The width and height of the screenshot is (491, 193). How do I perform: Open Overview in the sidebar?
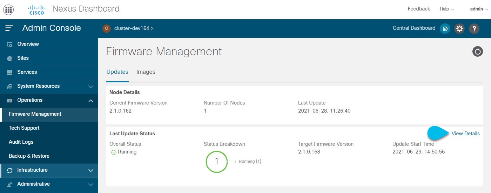coord(49,44)
